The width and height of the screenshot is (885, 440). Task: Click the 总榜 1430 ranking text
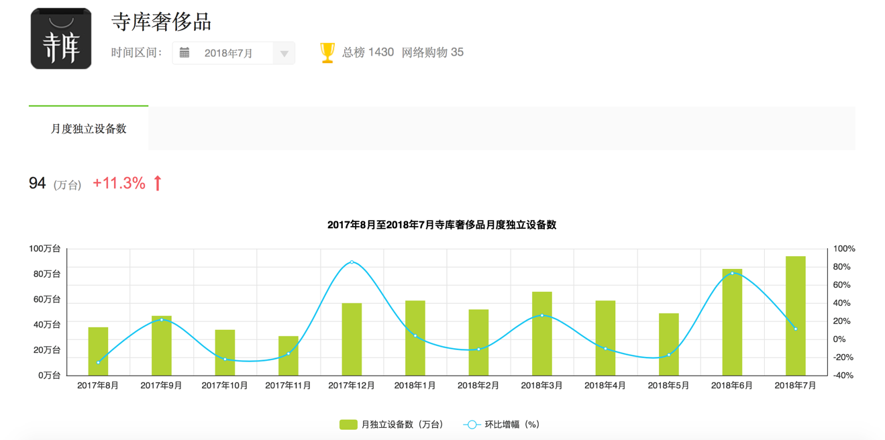tap(368, 52)
